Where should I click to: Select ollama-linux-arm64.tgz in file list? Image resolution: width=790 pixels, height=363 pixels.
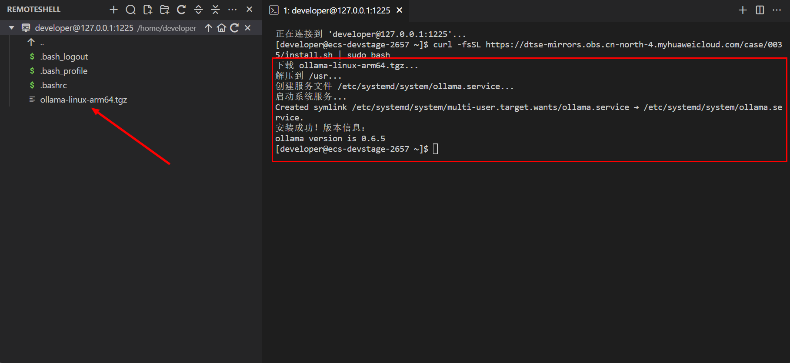[83, 100]
